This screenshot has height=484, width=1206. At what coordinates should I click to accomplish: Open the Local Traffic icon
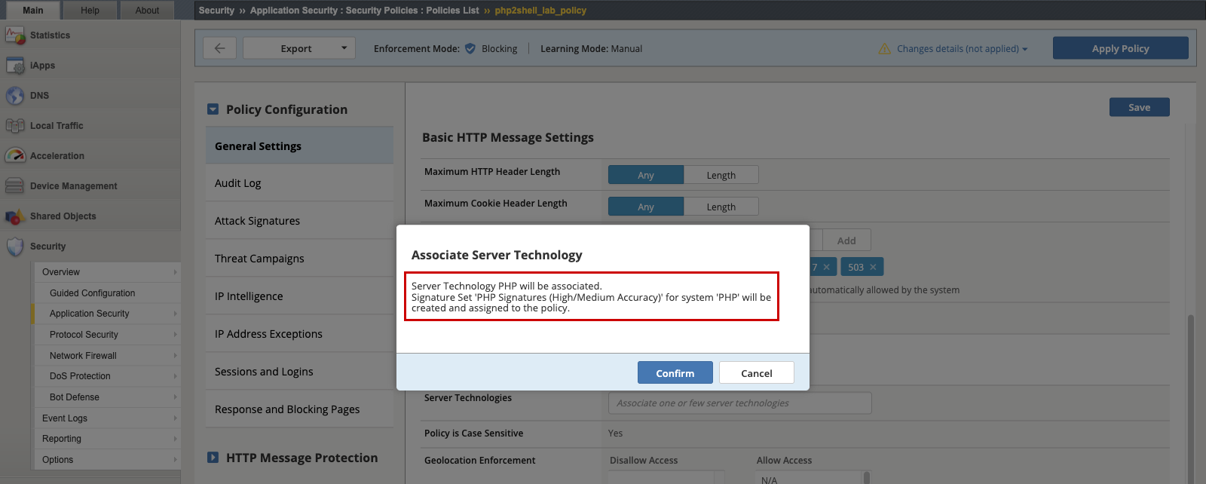pyautogui.click(x=15, y=126)
